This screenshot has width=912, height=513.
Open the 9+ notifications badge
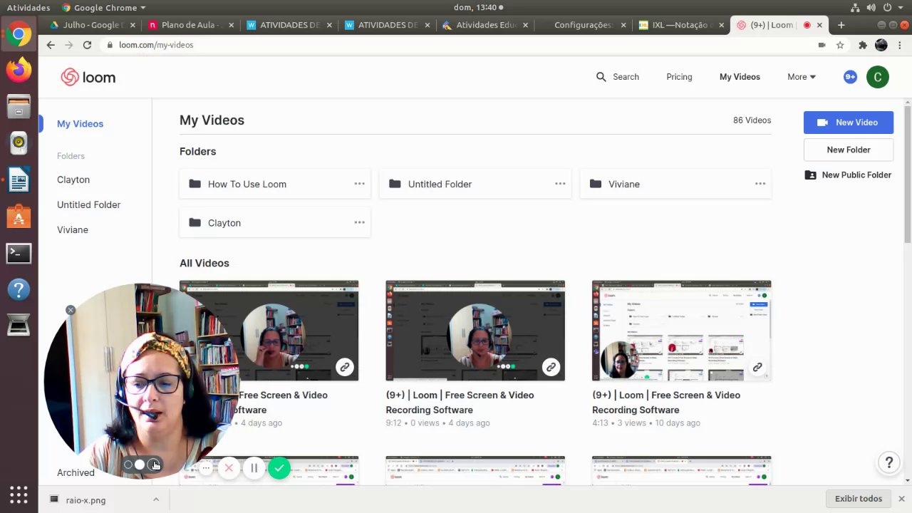click(850, 77)
